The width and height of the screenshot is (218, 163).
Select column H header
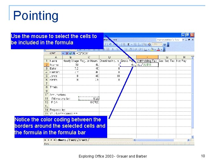point(184,57)
